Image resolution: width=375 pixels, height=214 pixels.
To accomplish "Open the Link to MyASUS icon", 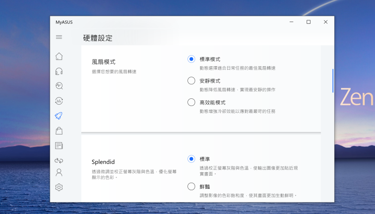I will [x=59, y=161].
